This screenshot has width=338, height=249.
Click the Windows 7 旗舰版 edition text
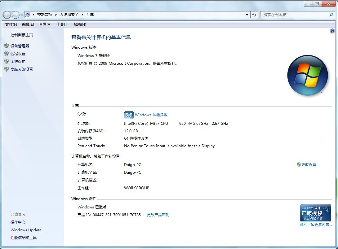[x=94, y=56]
